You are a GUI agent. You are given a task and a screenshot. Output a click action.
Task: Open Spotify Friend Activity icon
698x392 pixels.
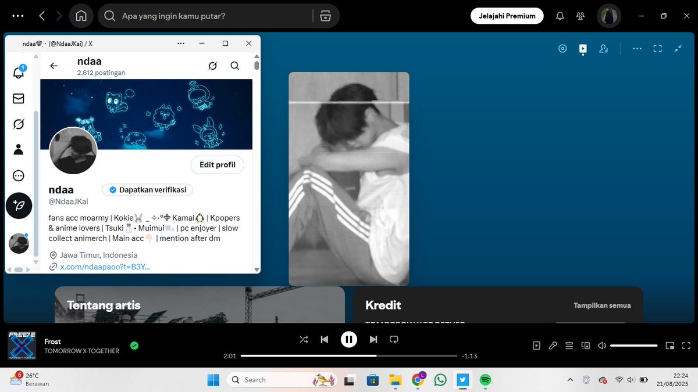coord(581,16)
